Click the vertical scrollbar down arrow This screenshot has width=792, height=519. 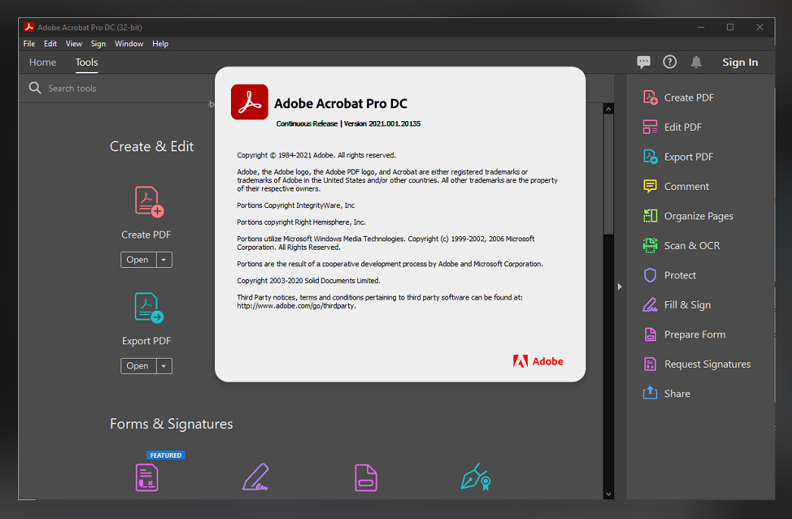tap(608, 494)
